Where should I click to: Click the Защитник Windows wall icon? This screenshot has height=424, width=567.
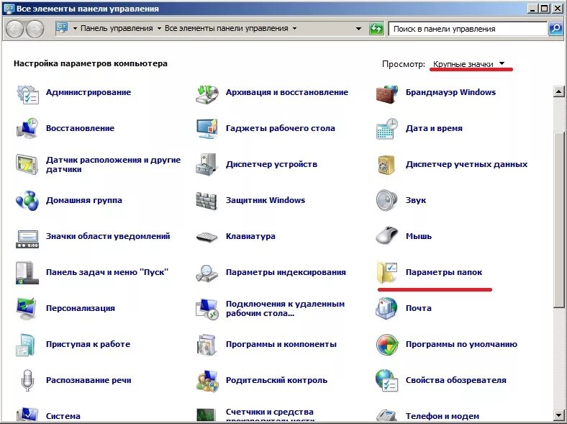pos(207,201)
